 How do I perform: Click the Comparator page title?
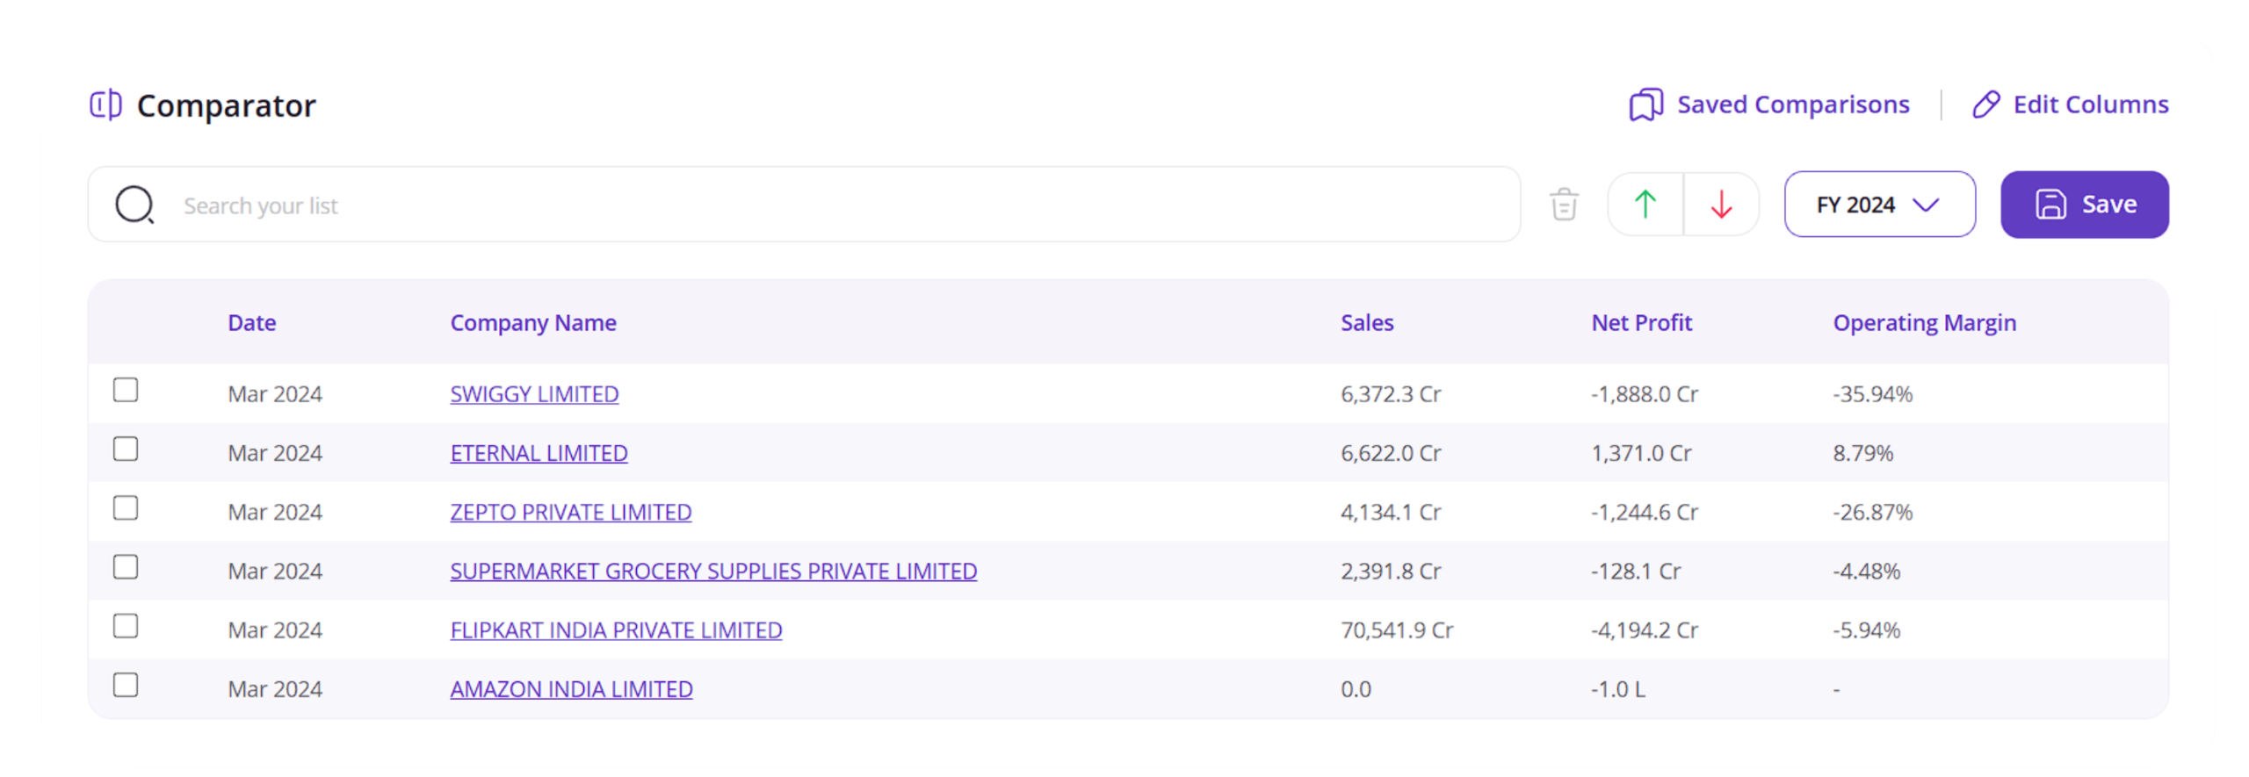pyautogui.click(x=226, y=105)
